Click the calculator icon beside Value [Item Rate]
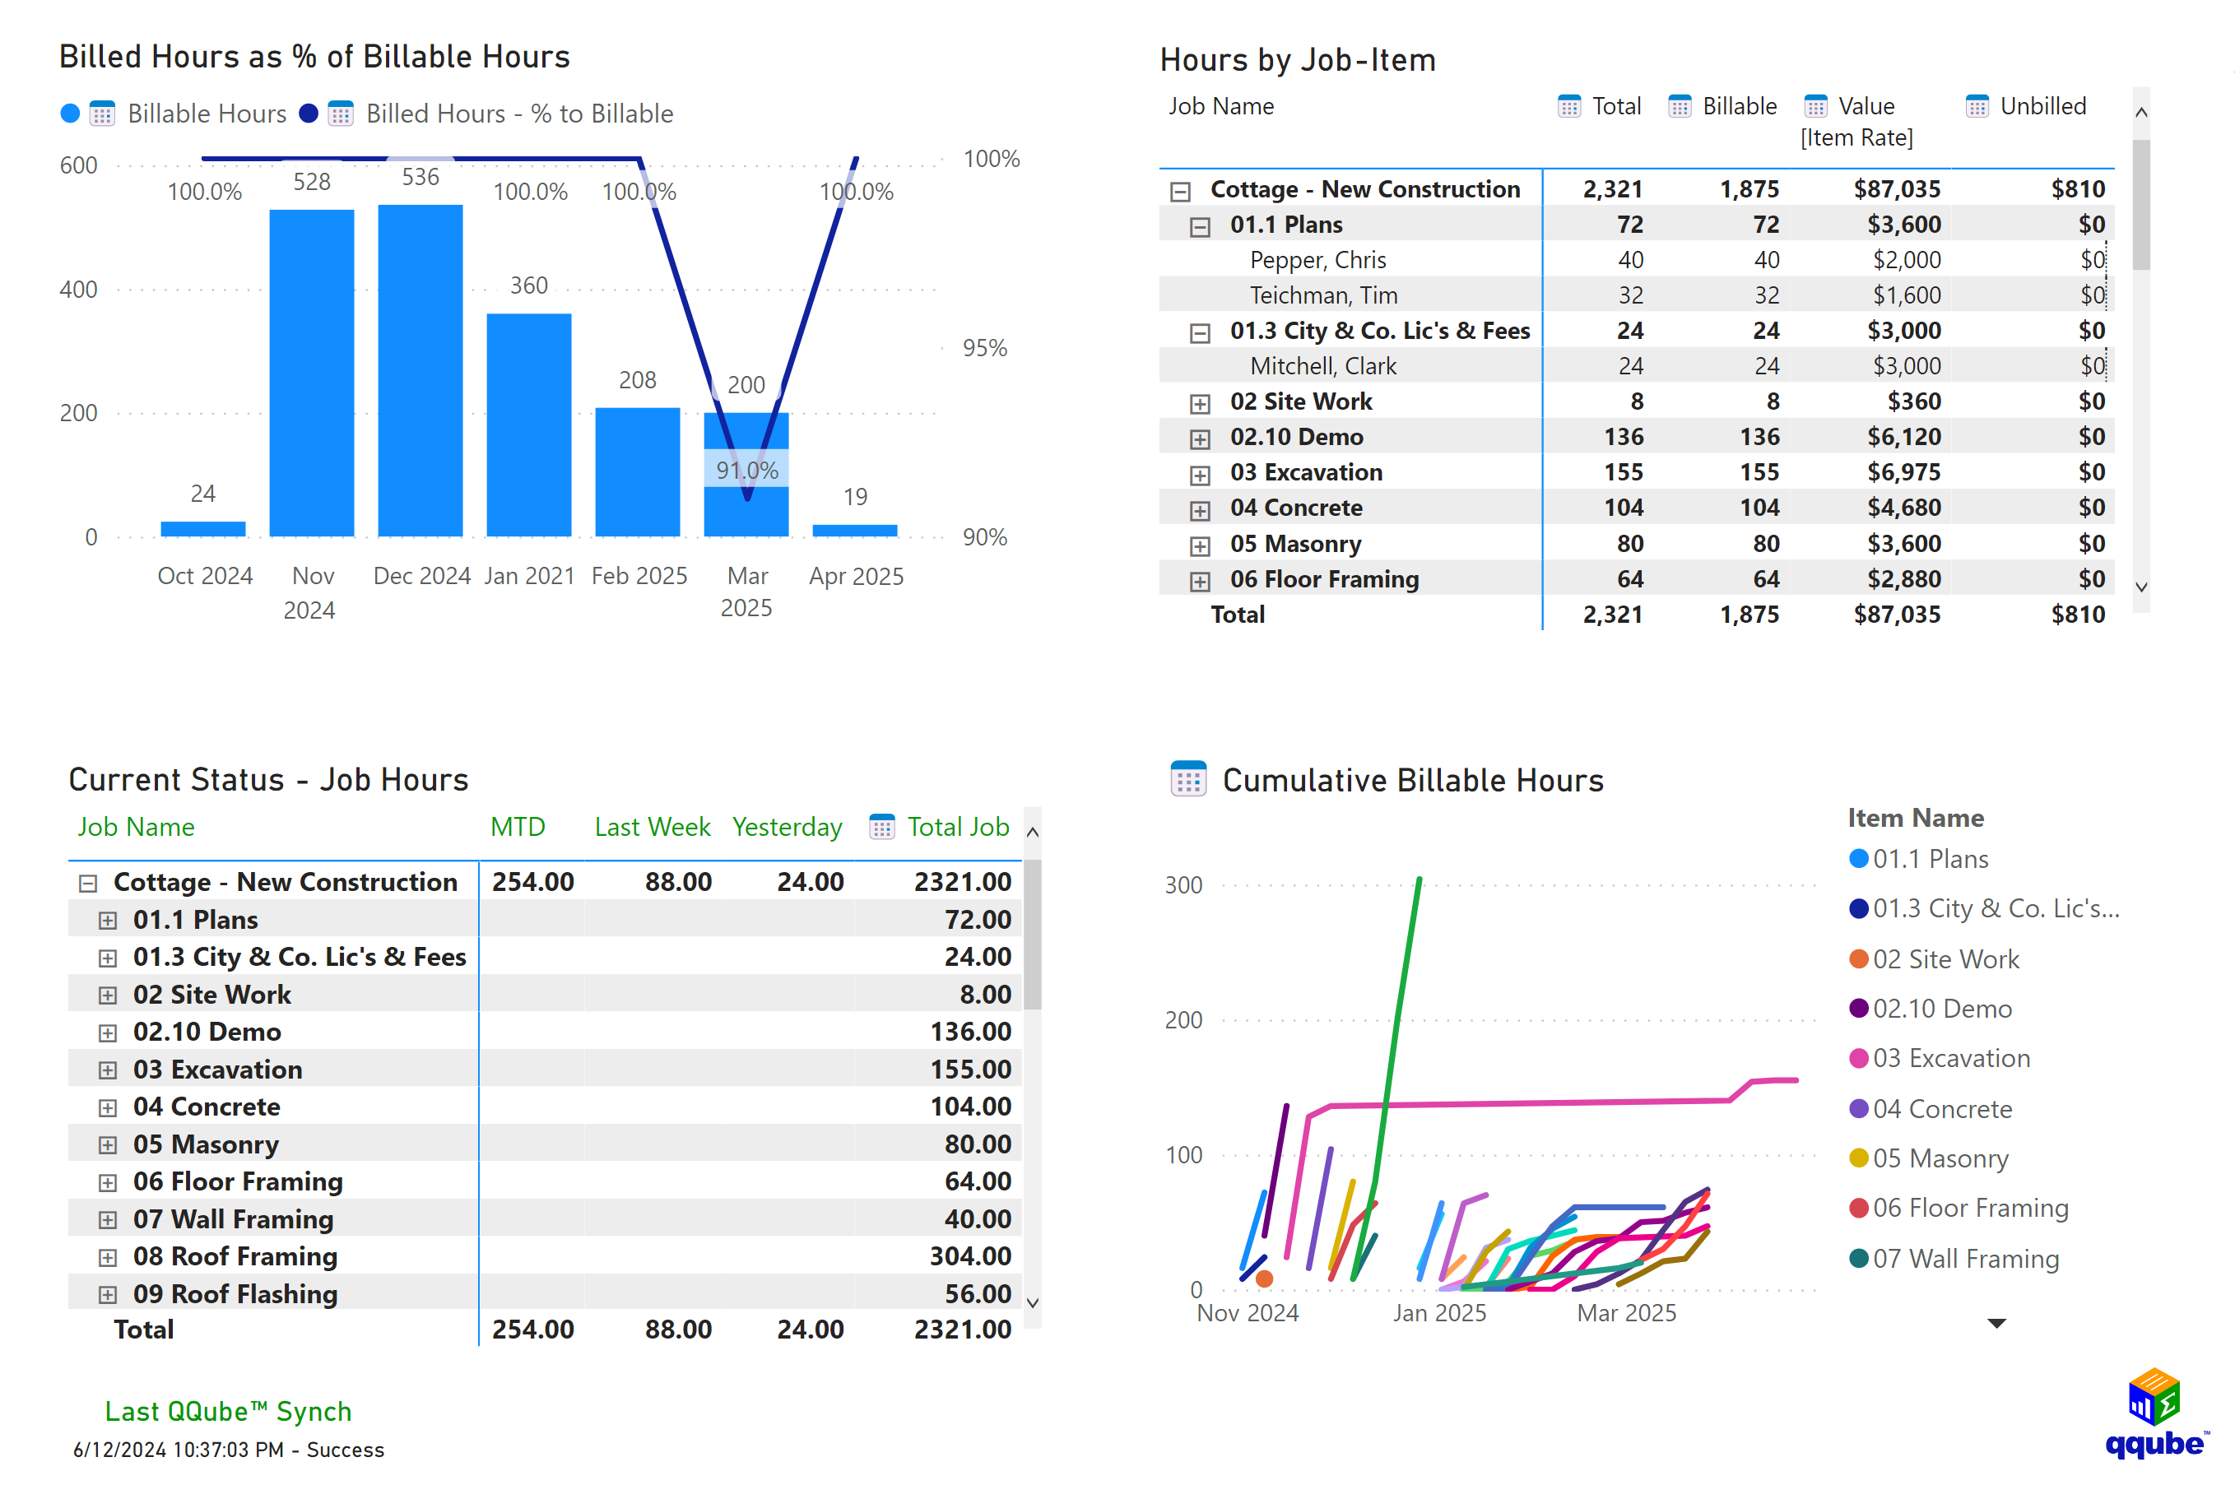2235x1485 pixels. click(x=1814, y=106)
